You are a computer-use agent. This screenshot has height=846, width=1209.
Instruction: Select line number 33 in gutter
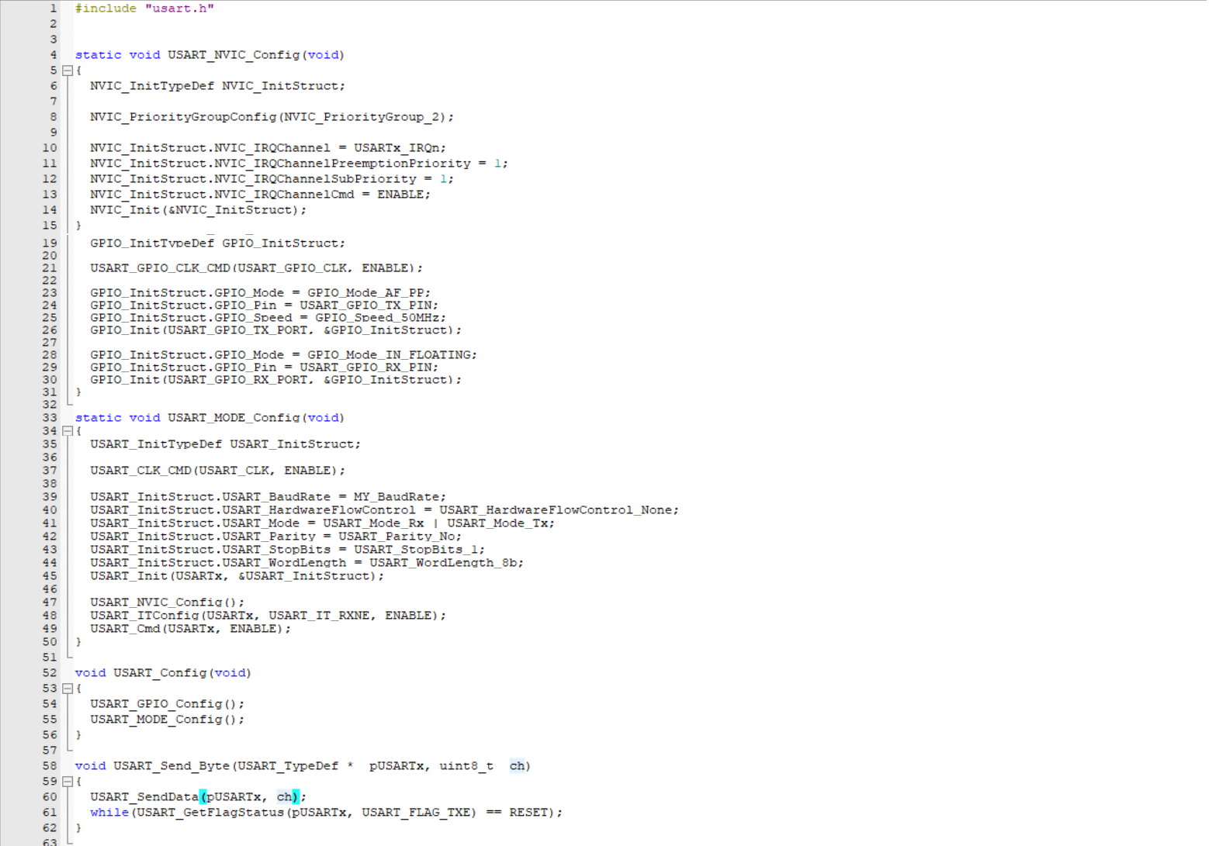pos(50,418)
